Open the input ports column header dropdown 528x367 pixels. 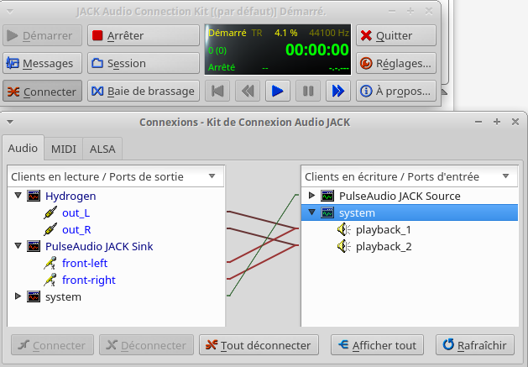505,176
